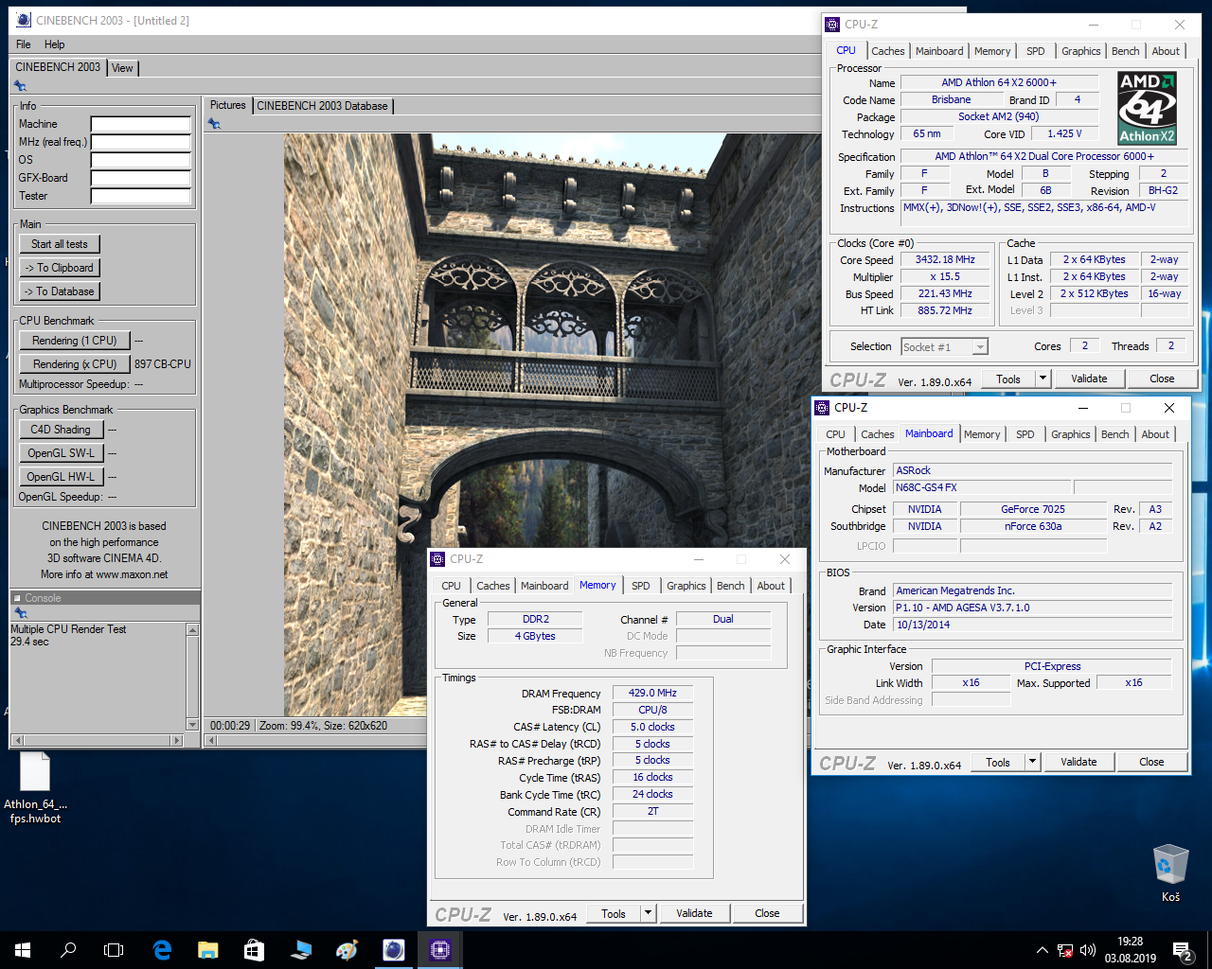
Task: Open Caches tab in top CPU-Z window
Action: (888, 51)
